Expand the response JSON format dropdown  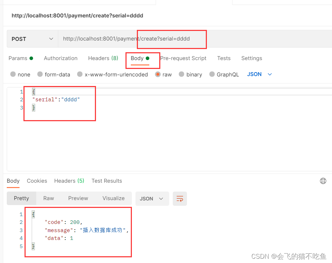(152, 199)
